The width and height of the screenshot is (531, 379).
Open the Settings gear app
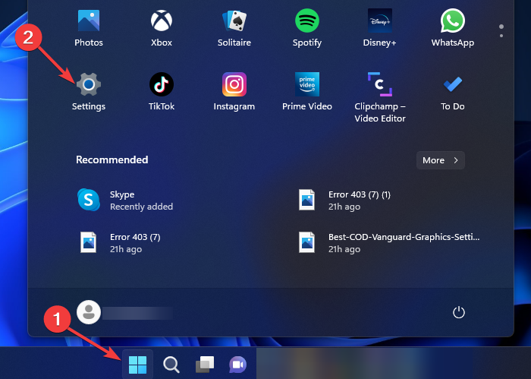(x=89, y=92)
